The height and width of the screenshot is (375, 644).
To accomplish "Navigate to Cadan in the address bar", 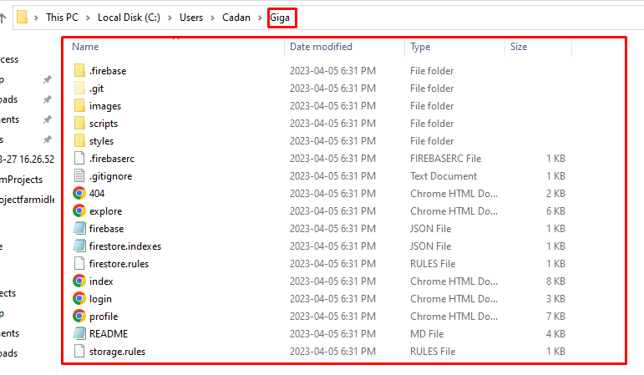I will click(x=237, y=17).
